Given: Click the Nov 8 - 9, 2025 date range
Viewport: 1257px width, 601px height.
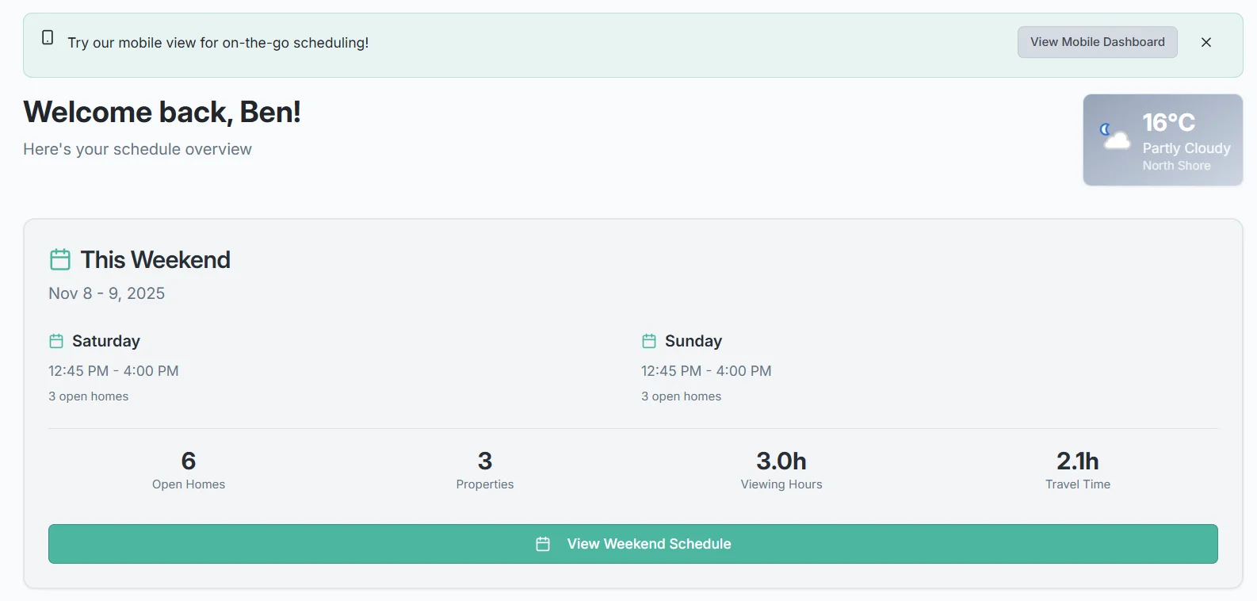Looking at the screenshot, I should click(x=107, y=293).
